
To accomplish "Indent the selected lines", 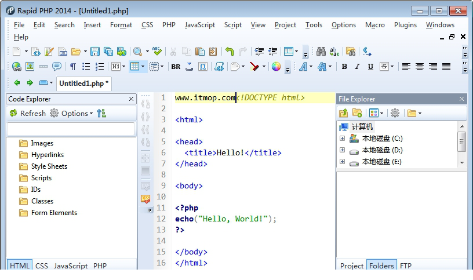I will [259, 52].
